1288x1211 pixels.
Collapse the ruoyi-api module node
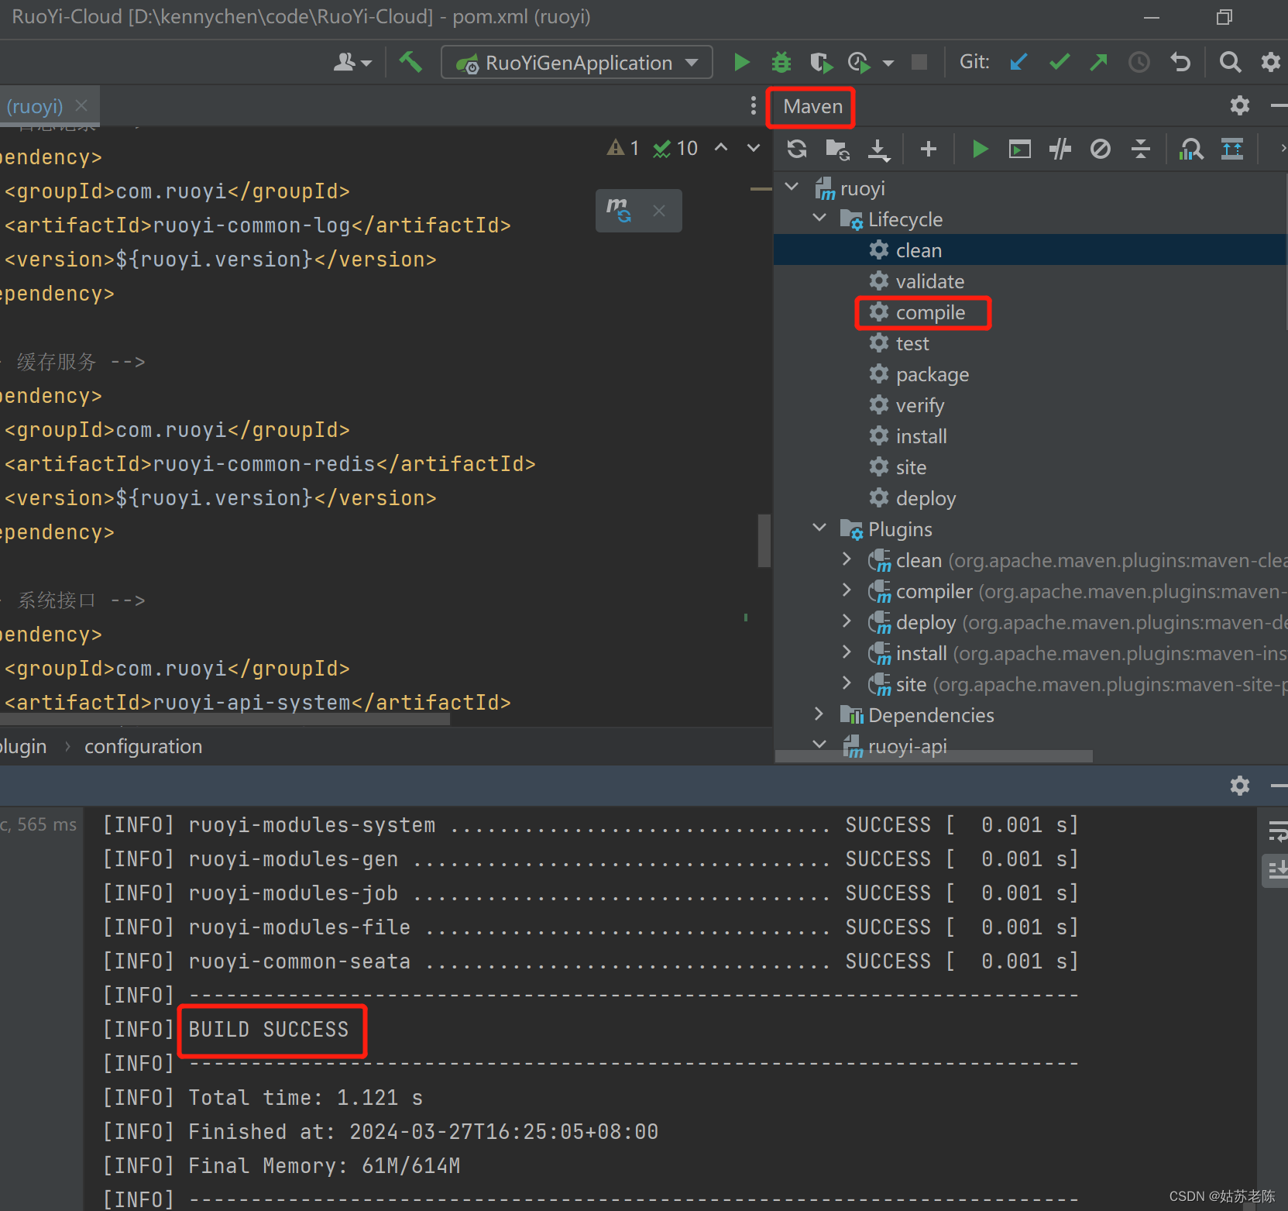click(x=819, y=744)
